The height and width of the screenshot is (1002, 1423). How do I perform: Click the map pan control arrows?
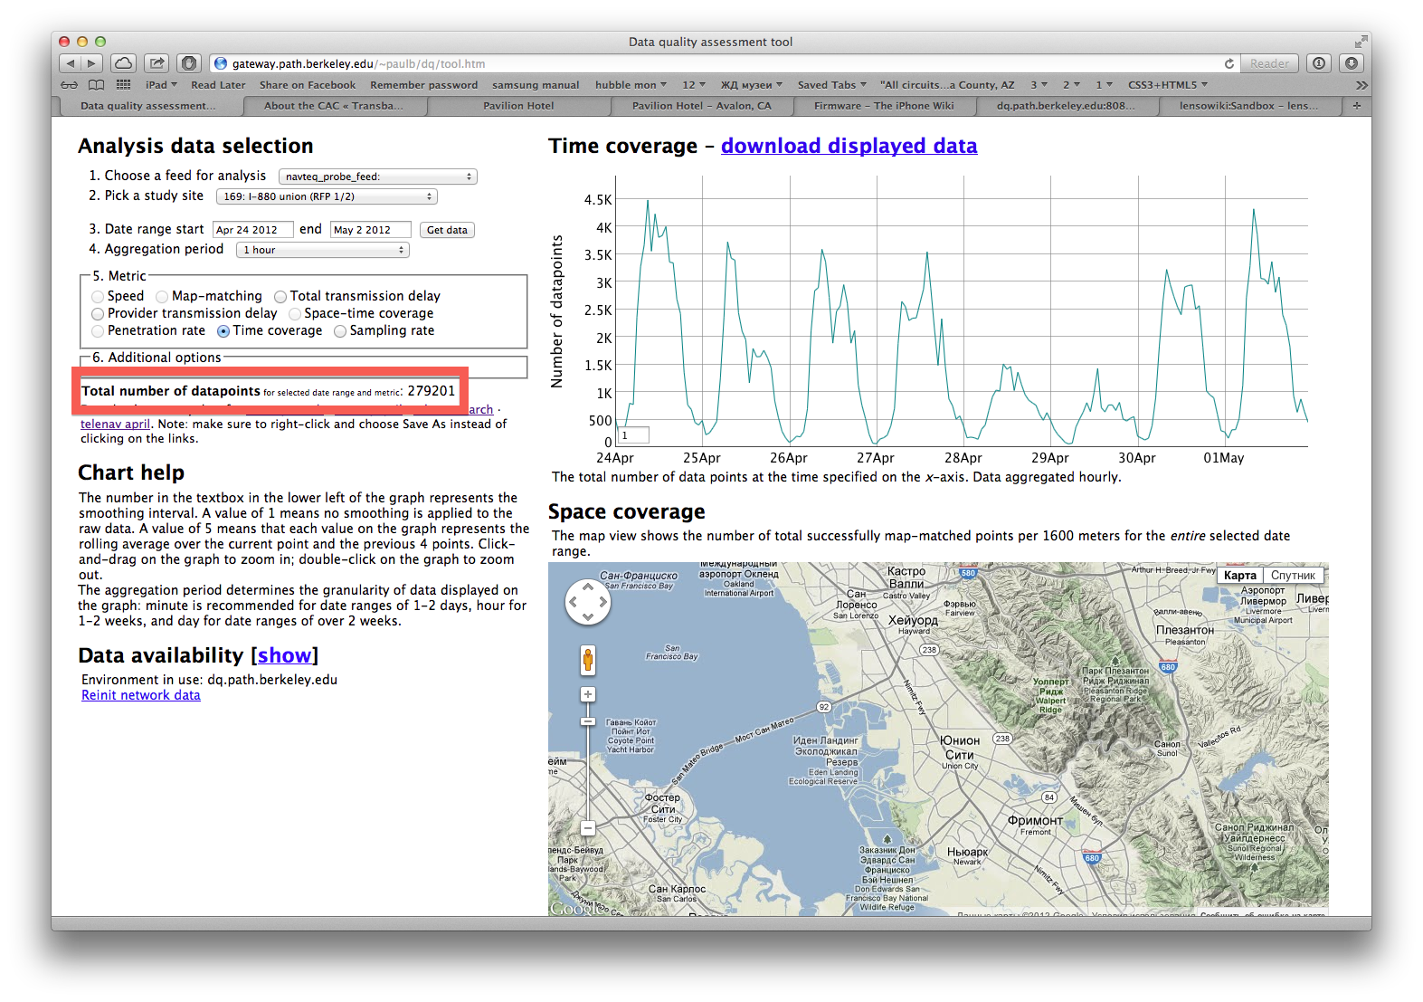point(588,602)
